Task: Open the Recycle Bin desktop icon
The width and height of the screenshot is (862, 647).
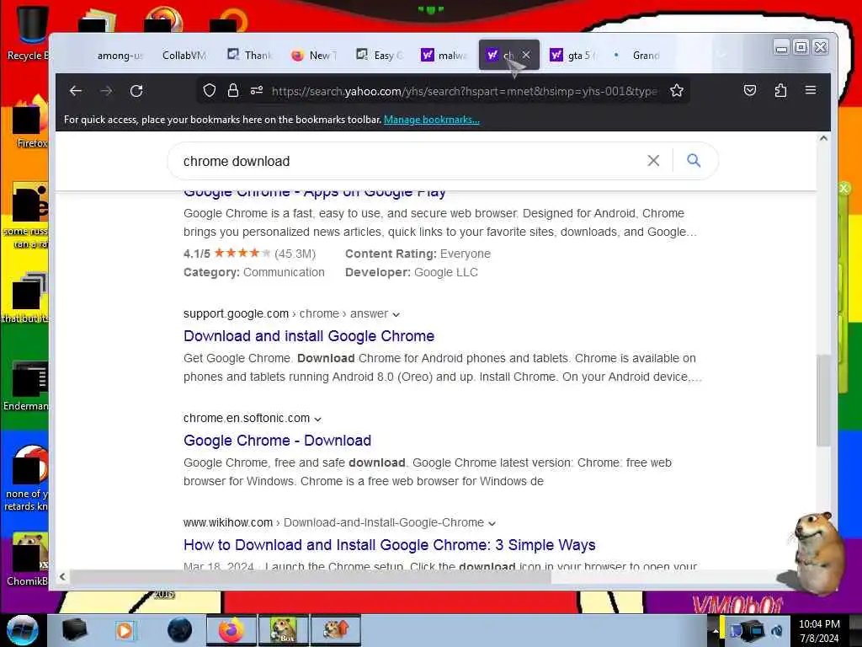Action: coord(28,33)
